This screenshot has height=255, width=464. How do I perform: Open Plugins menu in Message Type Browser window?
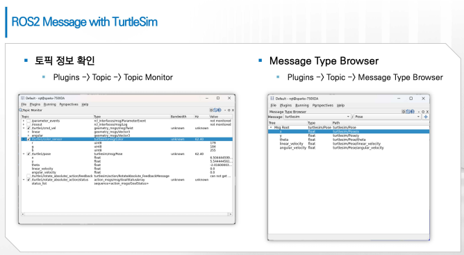(285, 106)
